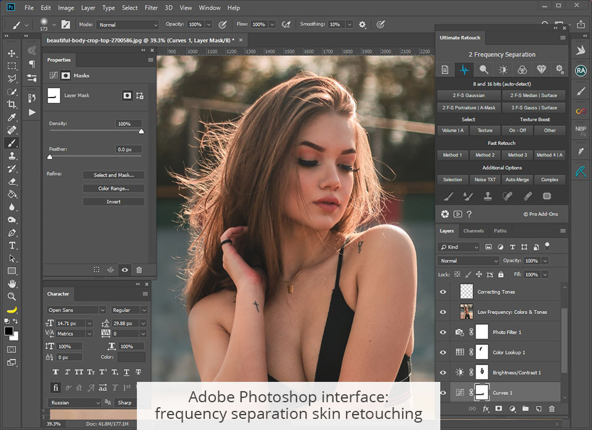Image resolution: width=592 pixels, height=430 pixels.
Task: Click the help question mark in Ultimate Retouch
Action: click(x=469, y=214)
